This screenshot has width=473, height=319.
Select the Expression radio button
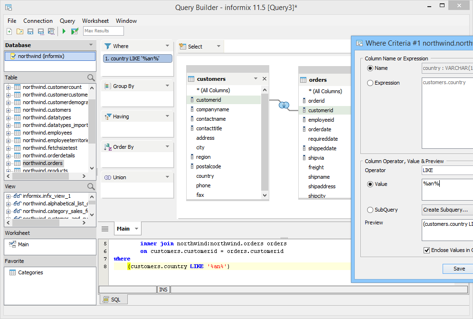[370, 83]
